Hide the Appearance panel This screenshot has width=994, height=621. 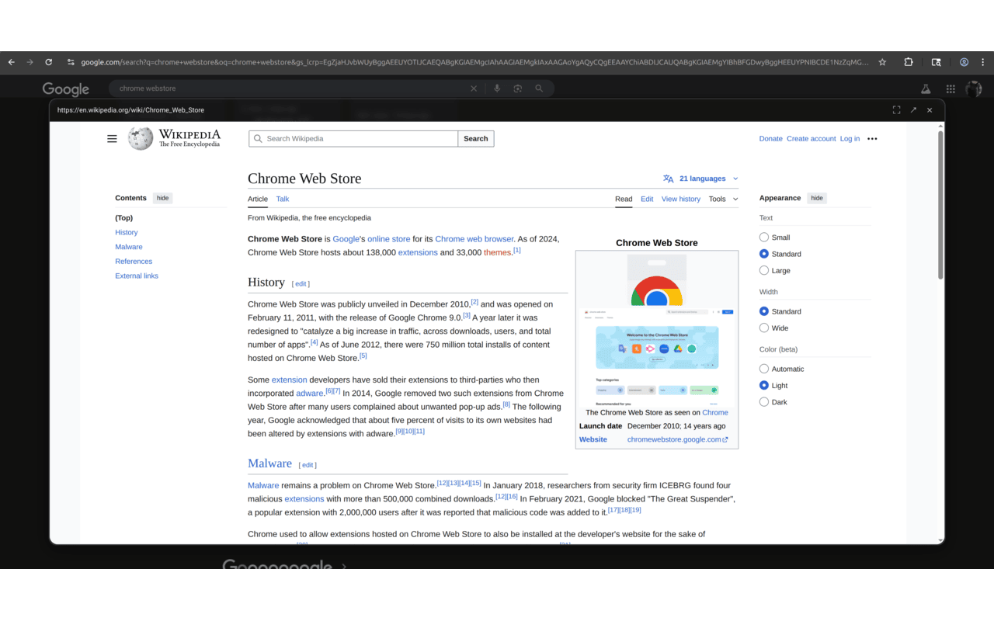817,198
